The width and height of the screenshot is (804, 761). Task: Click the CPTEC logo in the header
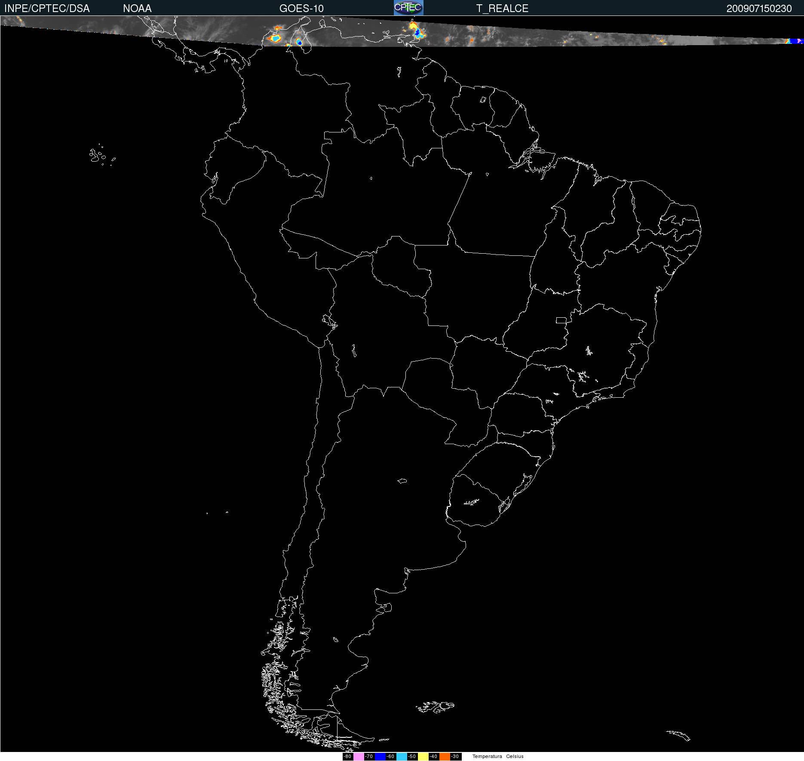click(x=408, y=8)
